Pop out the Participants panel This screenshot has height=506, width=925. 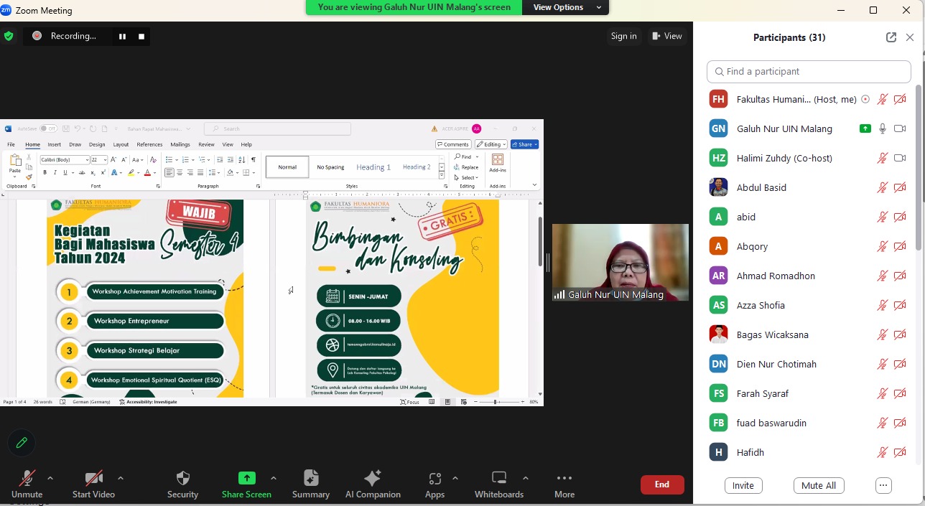pyautogui.click(x=891, y=37)
